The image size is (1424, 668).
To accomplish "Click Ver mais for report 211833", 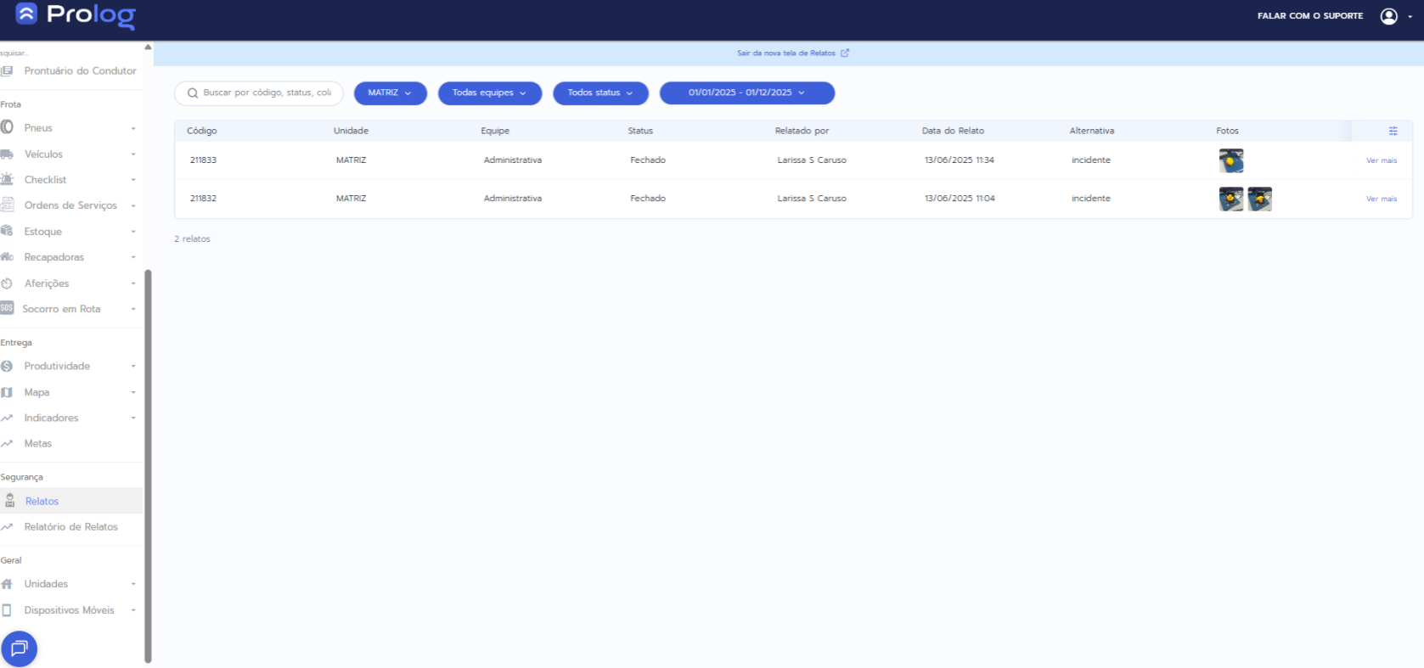I will [1381, 160].
